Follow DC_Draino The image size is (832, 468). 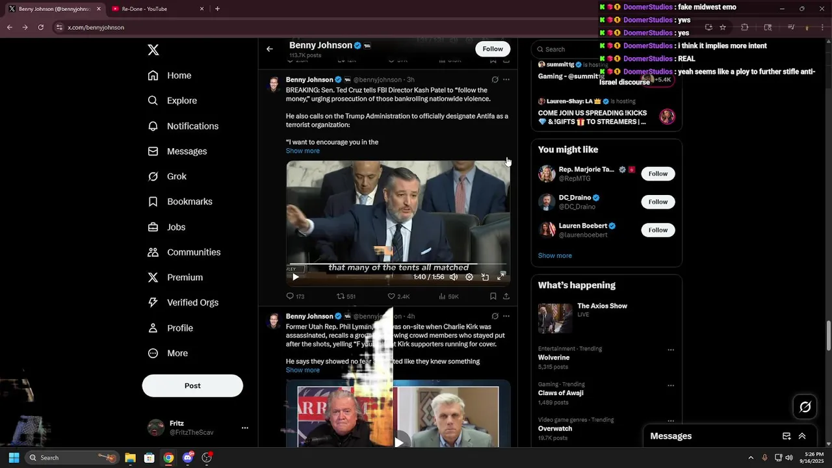(x=658, y=201)
